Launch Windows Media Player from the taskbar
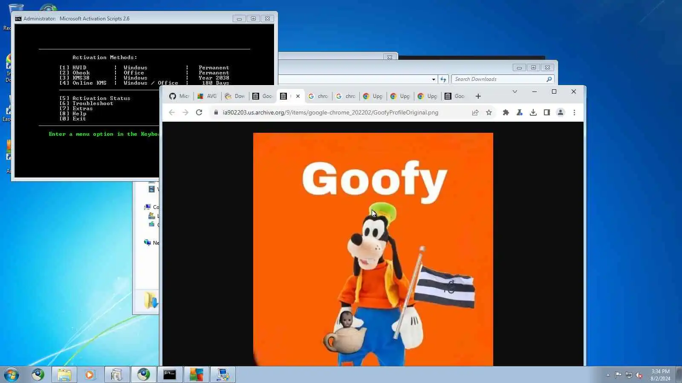This screenshot has width=682, height=383. [90, 374]
